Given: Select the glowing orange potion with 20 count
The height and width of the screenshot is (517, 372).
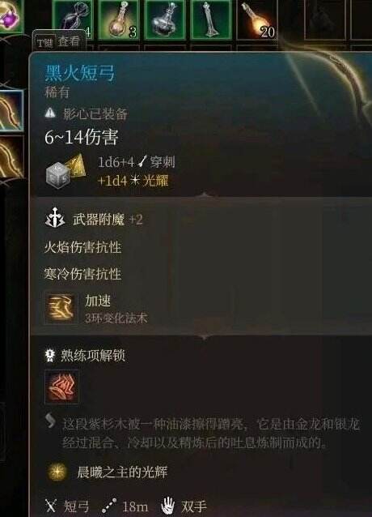Looking at the screenshot, I should pos(256,19).
